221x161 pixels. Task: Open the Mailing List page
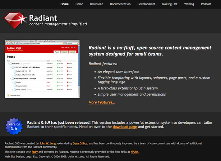[170, 4]
